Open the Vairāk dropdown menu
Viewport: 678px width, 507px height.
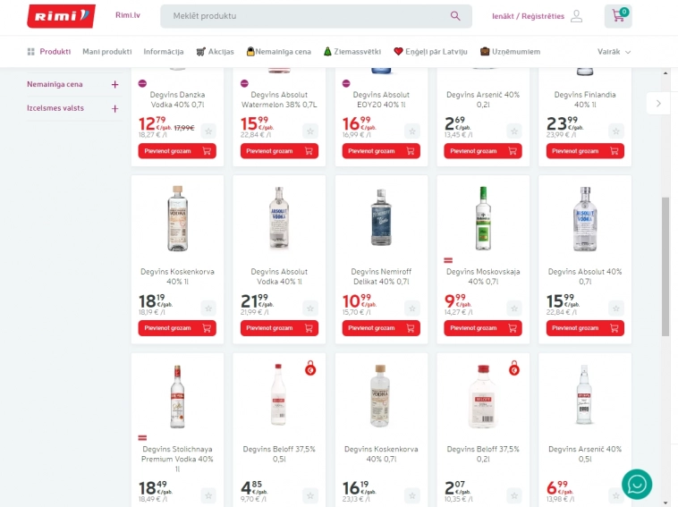coord(614,52)
